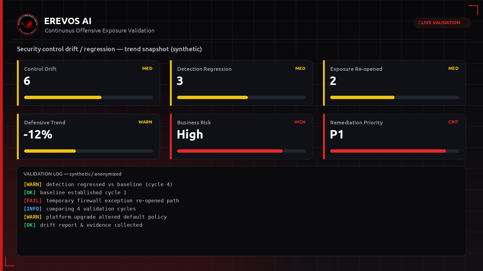Open the Defensive Trend card title

click(45, 123)
